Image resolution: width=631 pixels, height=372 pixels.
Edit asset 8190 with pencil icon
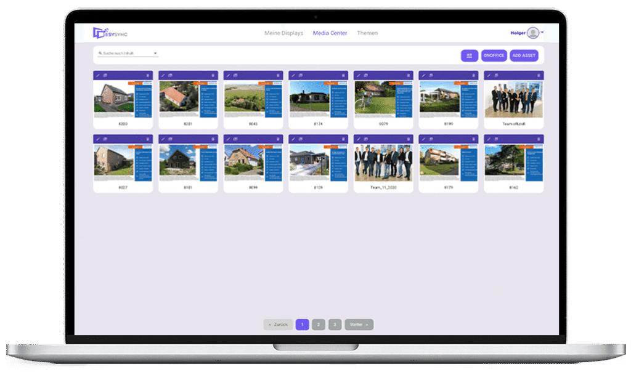pyautogui.click(x=424, y=75)
